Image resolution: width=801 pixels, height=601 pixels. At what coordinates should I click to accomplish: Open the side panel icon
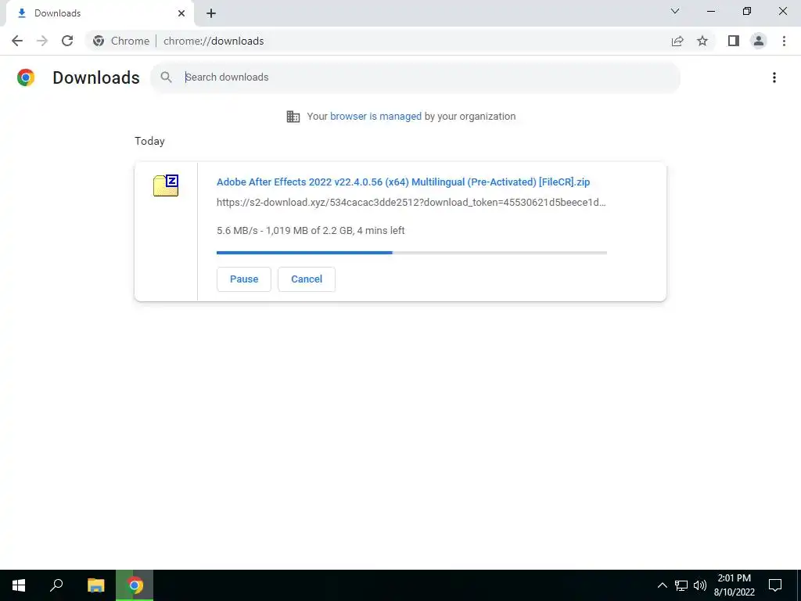[x=734, y=41]
